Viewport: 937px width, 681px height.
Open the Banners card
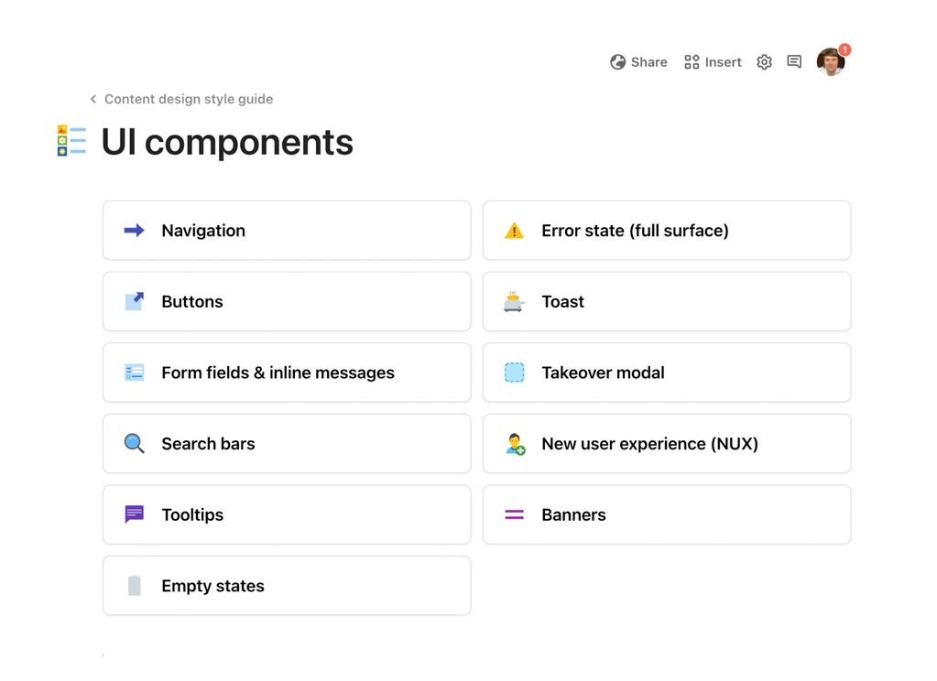tap(667, 514)
